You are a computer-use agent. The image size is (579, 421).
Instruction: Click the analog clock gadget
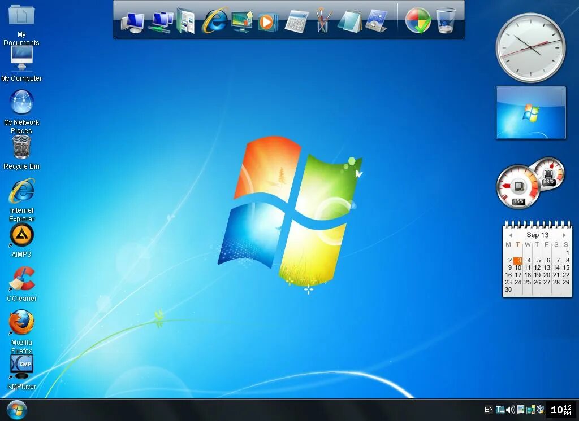(x=530, y=47)
